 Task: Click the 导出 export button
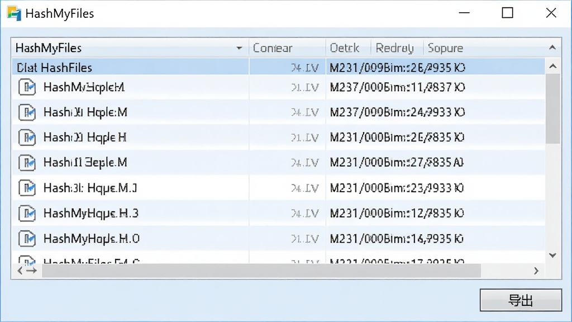(x=521, y=300)
